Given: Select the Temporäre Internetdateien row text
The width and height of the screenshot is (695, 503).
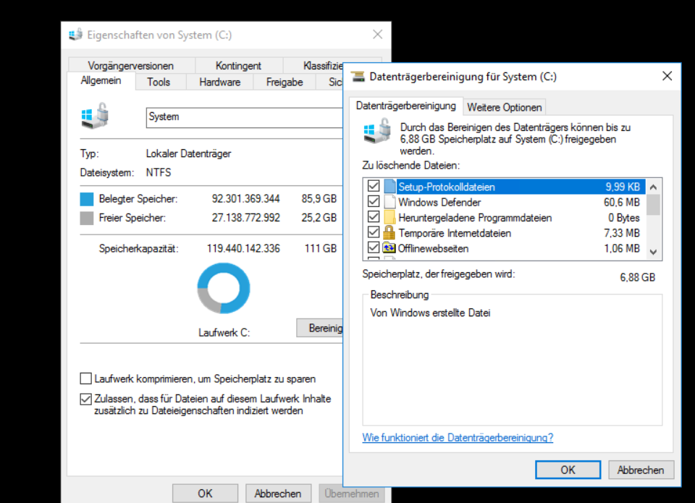Looking at the screenshot, I should [455, 233].
